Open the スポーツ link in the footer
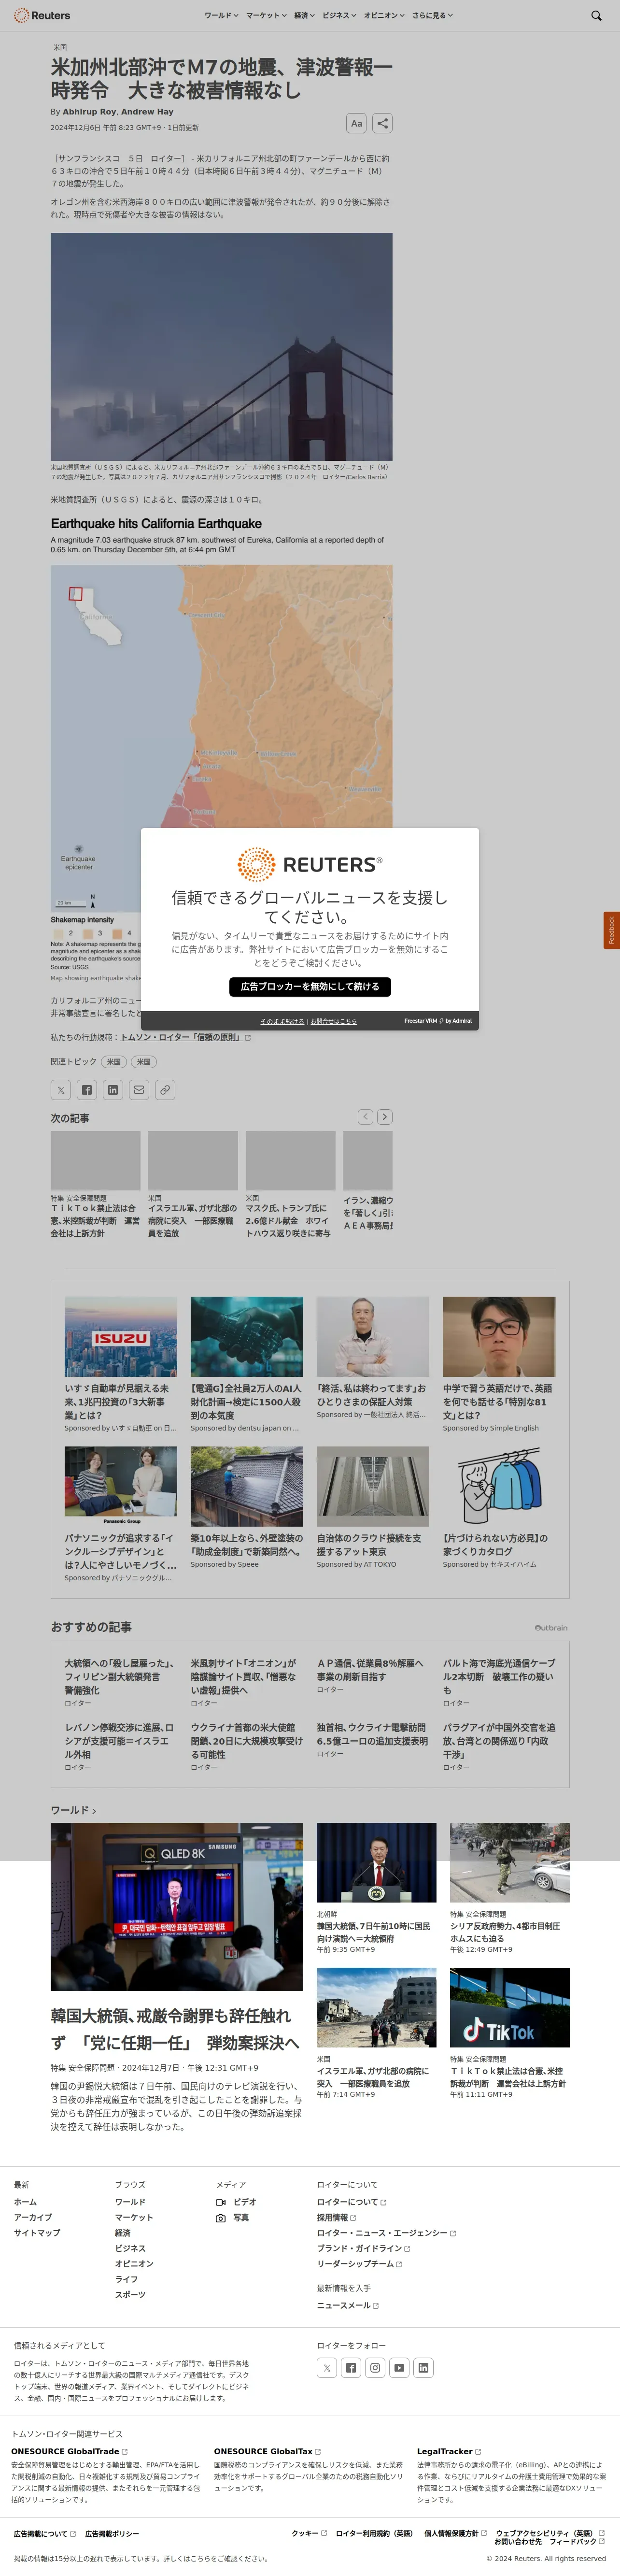 [x=130, y=2294]
